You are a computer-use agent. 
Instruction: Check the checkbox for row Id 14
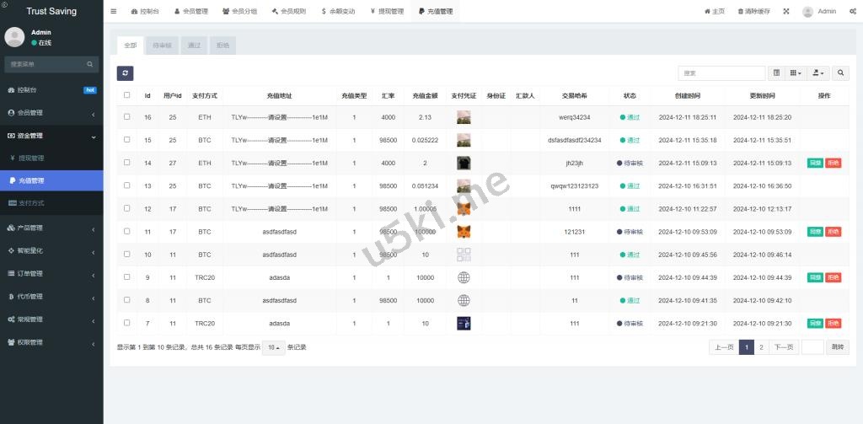tap(127, 163)
